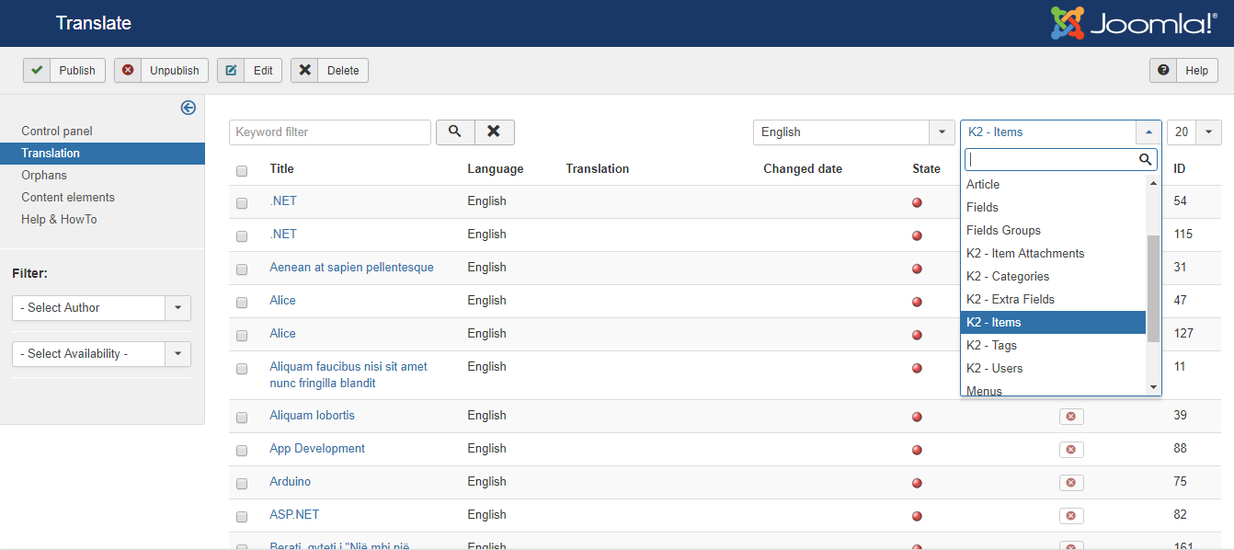Tick the Aliquam faucibus nisi row checkbox

pyautogui.click(x=242, y=368)
